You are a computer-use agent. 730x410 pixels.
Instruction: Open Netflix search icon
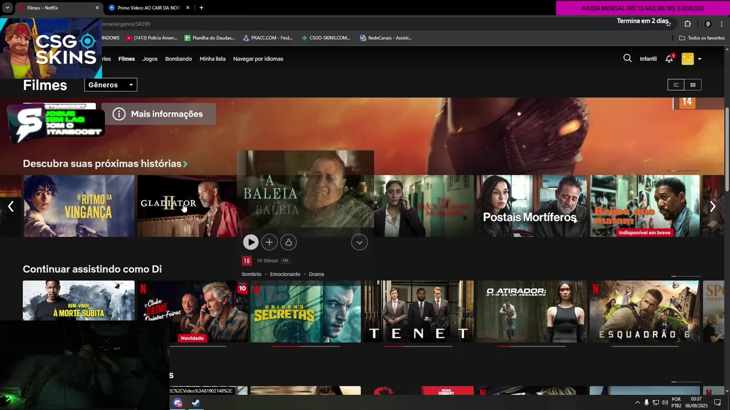tap(627, 58)
